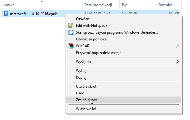Select Zmień nazwę to rename file
Screen dimensions: 190x120
[x=124, y=100]
